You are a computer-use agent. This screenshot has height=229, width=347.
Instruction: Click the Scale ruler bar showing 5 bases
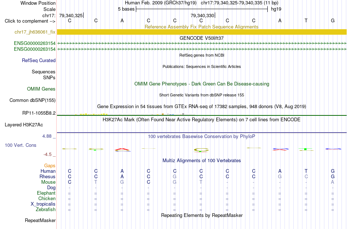[202, 9]
